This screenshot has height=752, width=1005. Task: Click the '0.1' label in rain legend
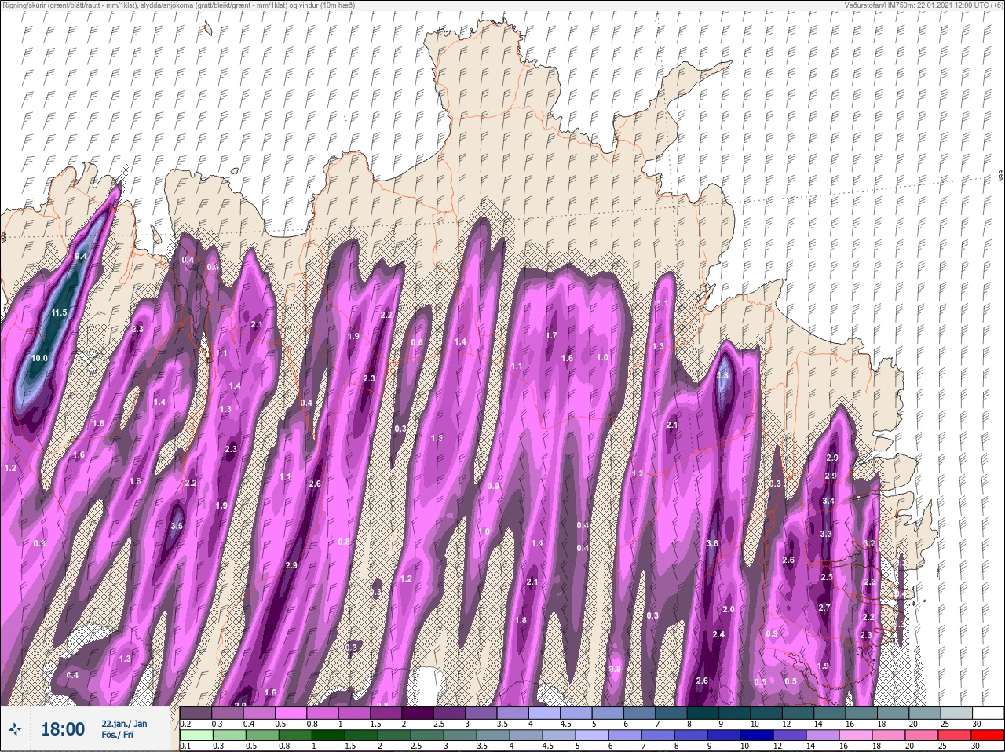click(185, 746)
